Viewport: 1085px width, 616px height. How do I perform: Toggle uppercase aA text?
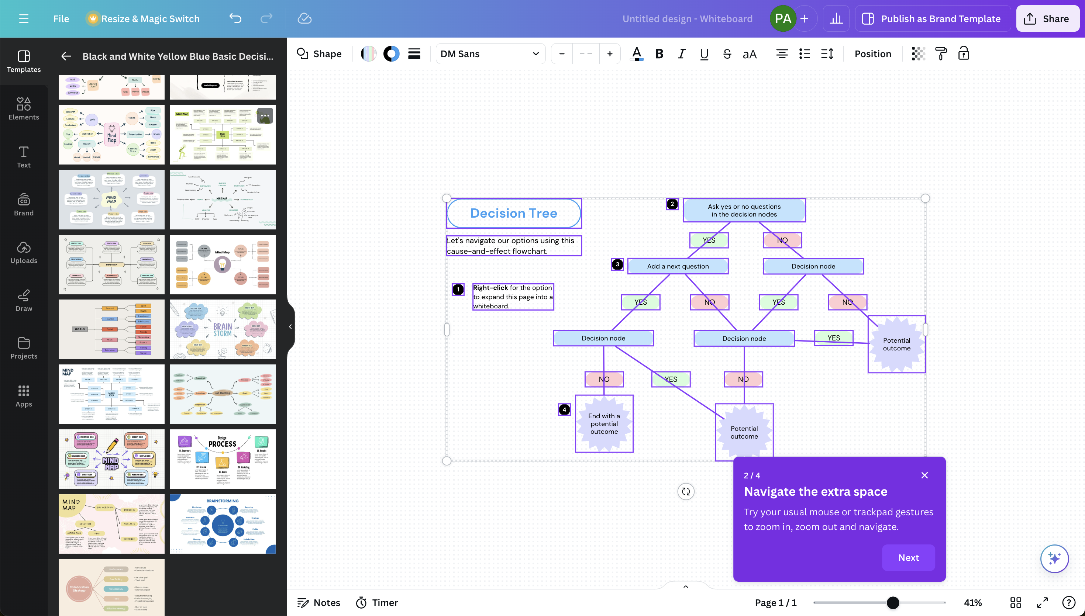[x=750, y=54]
